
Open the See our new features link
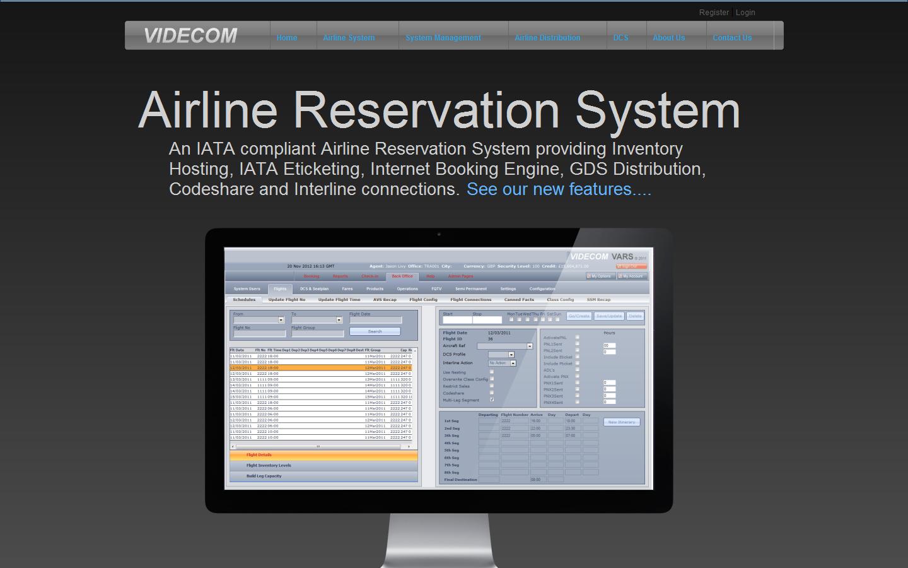pyautogui.click(x=559, y=189)
